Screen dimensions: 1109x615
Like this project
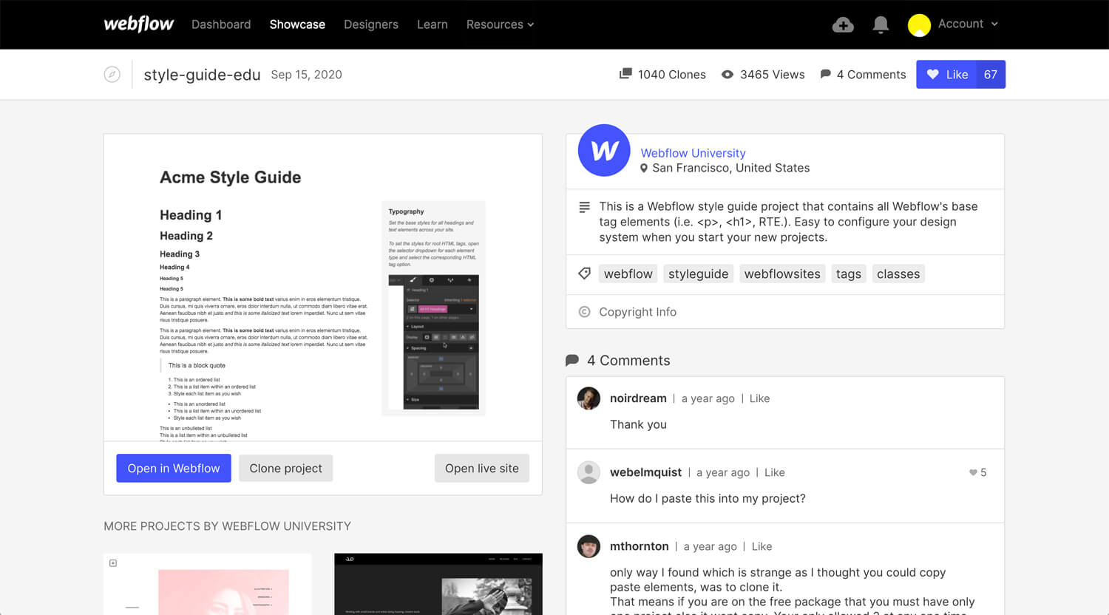pos(946,74)
